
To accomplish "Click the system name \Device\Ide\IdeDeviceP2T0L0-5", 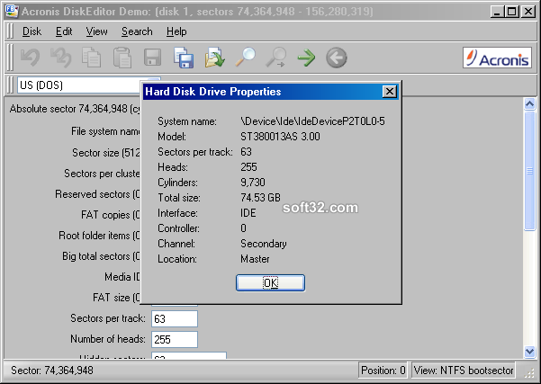I will (x=312, y=121).
